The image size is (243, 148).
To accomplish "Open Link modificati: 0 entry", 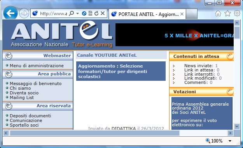I will pyautogui.click(x=203, y=78).
